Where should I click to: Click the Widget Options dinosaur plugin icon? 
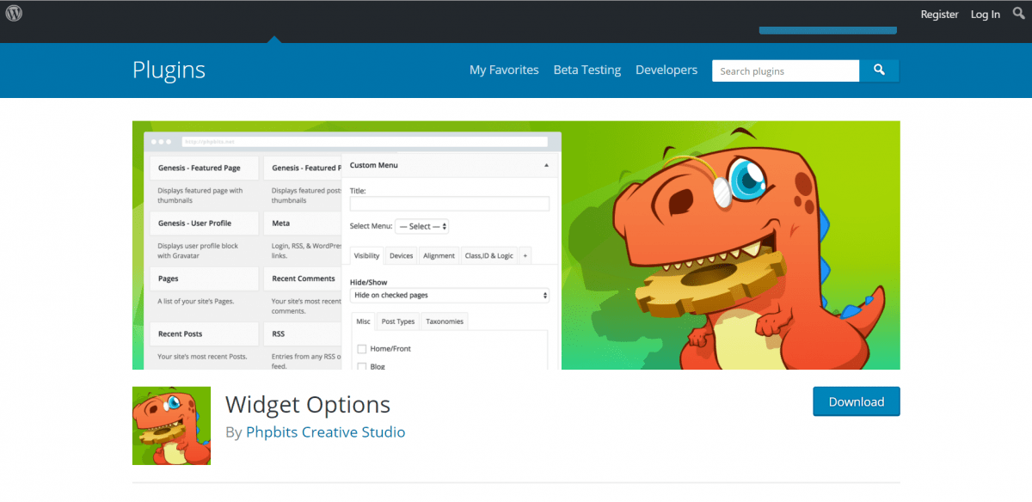tap(171, 425)
